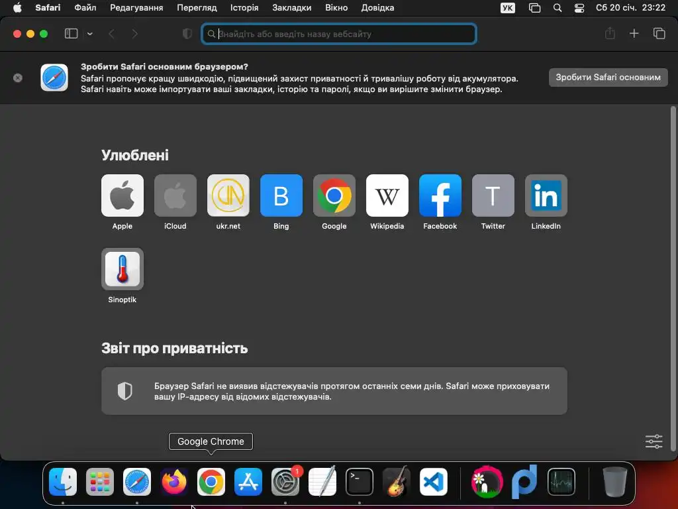Click Safari icon in the Dock
This screenshot has height=509, width=678.
(137, 482)
